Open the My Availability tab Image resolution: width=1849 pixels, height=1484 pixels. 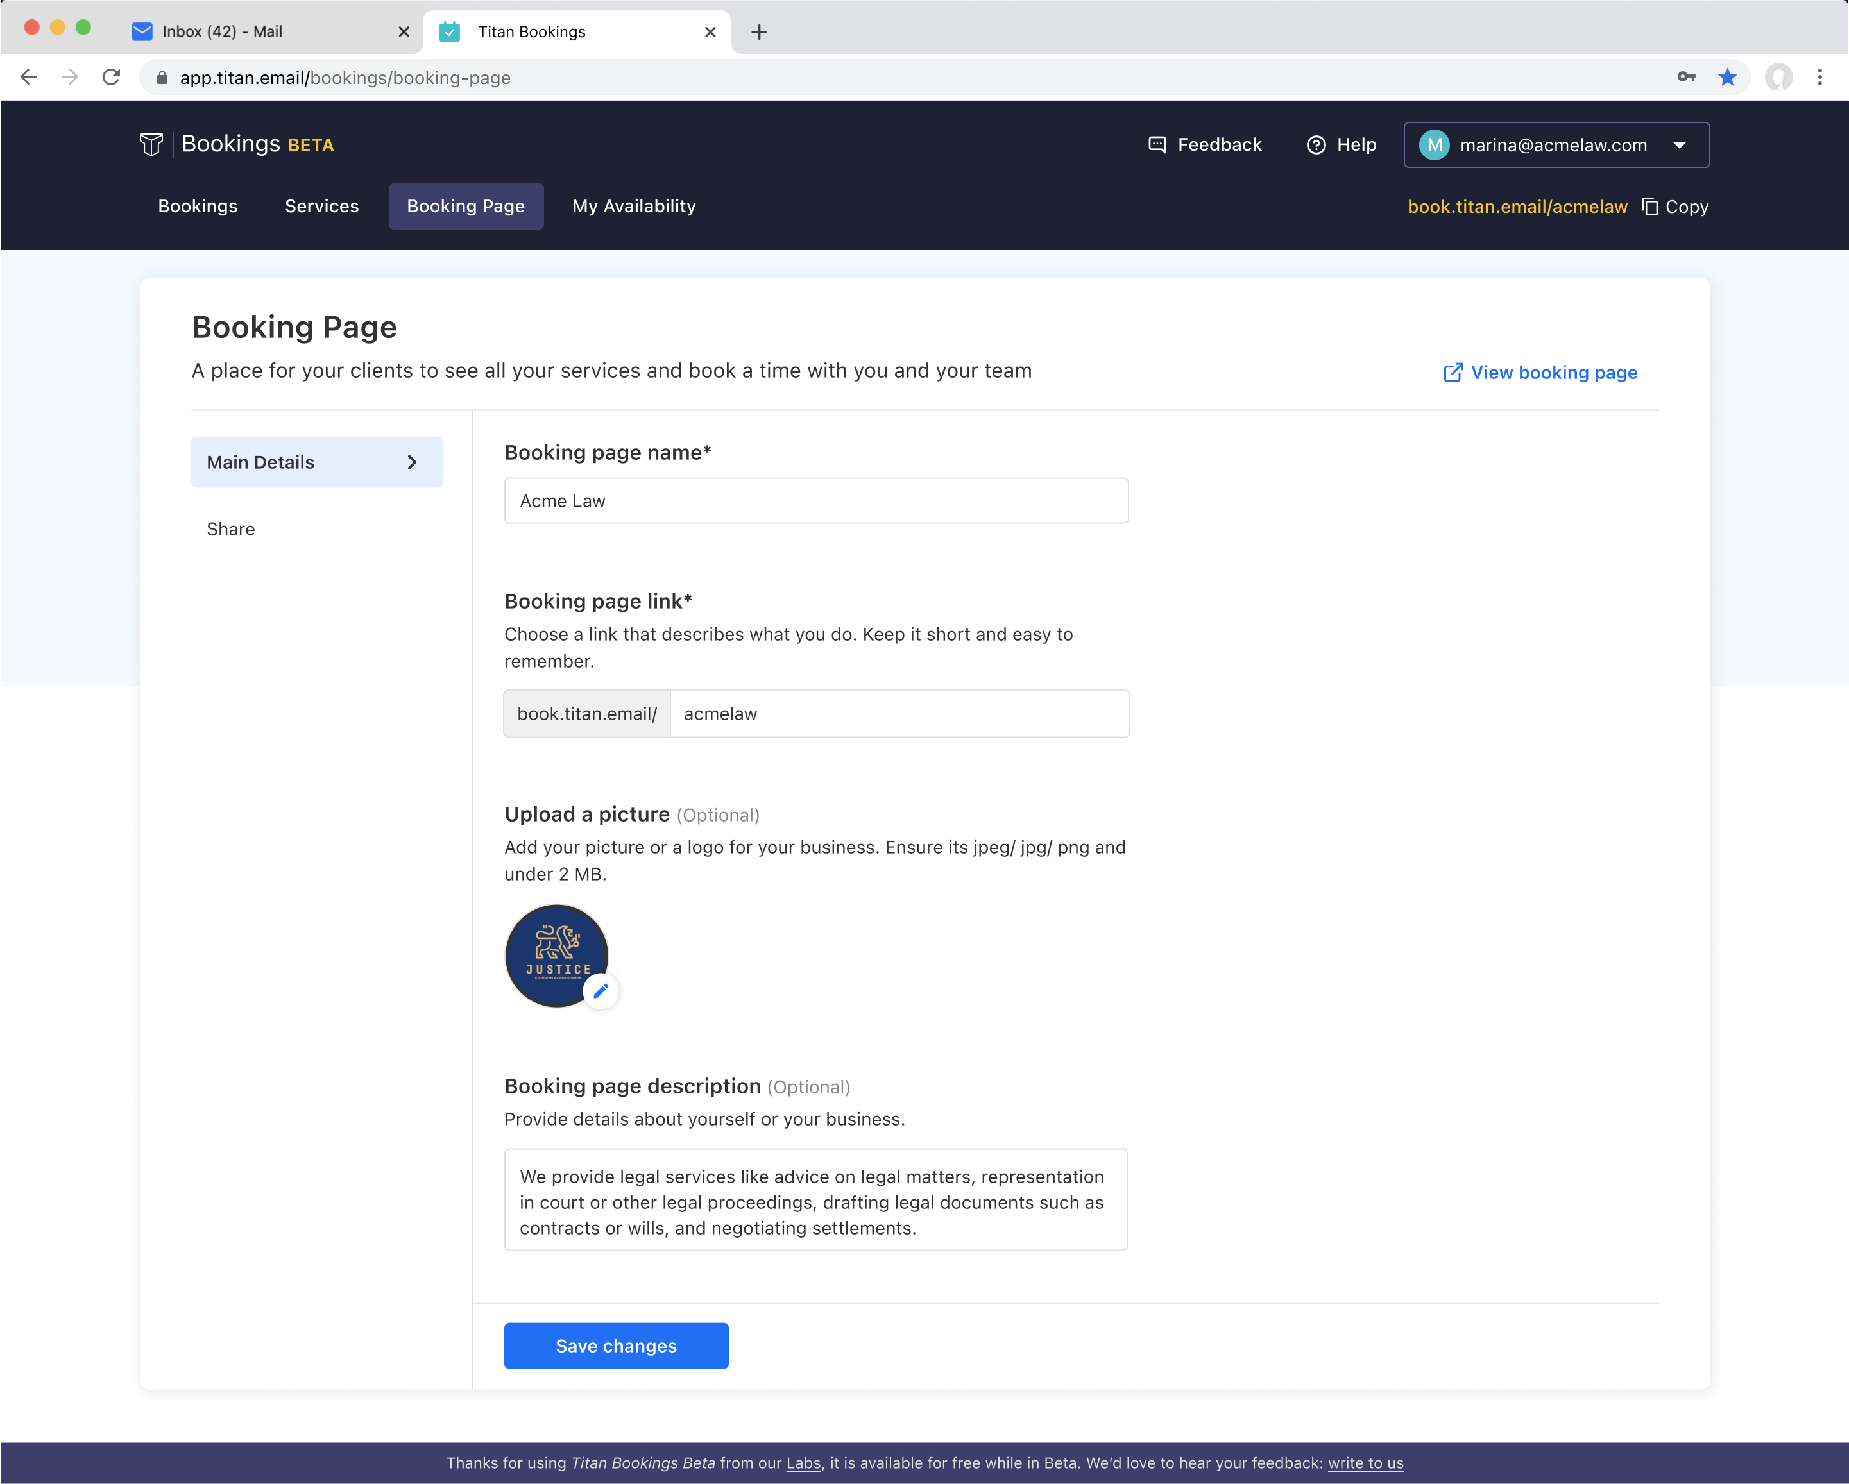634,206
